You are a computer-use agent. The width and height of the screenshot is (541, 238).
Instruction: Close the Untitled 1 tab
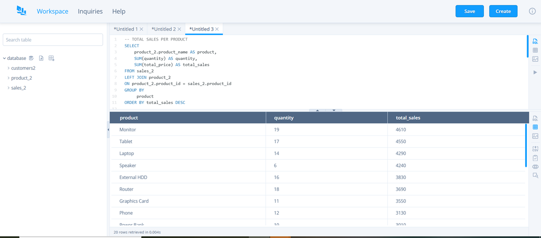(x=142, y=29)
